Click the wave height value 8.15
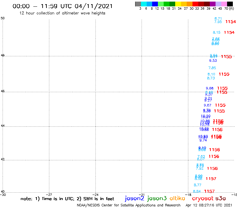This screenshot has height=208, width=237. click(217, 32)
